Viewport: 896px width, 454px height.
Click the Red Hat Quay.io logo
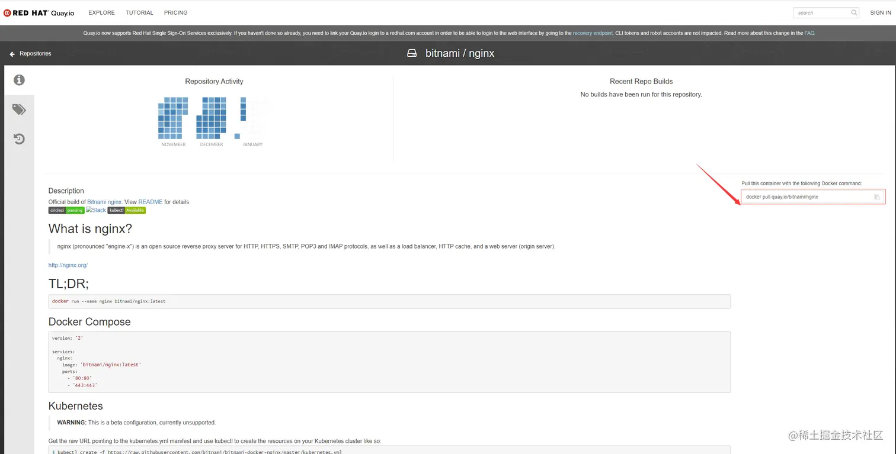pyautogui.click(x=39, y=12)
